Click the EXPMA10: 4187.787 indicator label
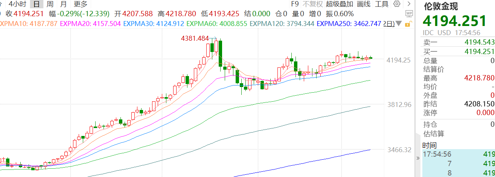Viewport: 495px width, 177px height. point(29,24)
